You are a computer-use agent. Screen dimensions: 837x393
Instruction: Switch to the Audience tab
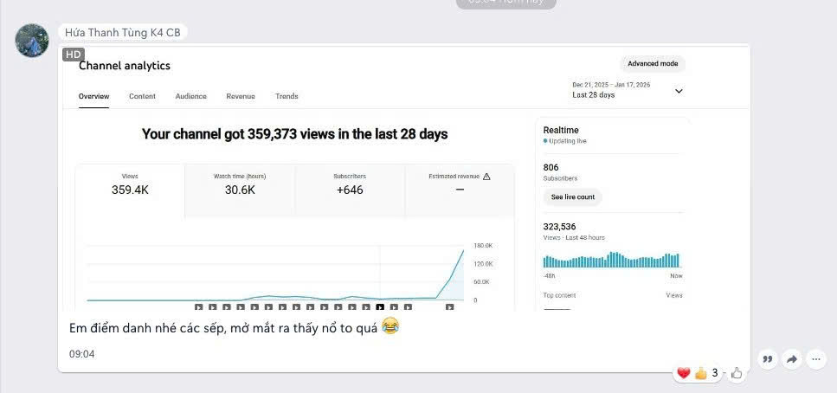tap(191, 97)
